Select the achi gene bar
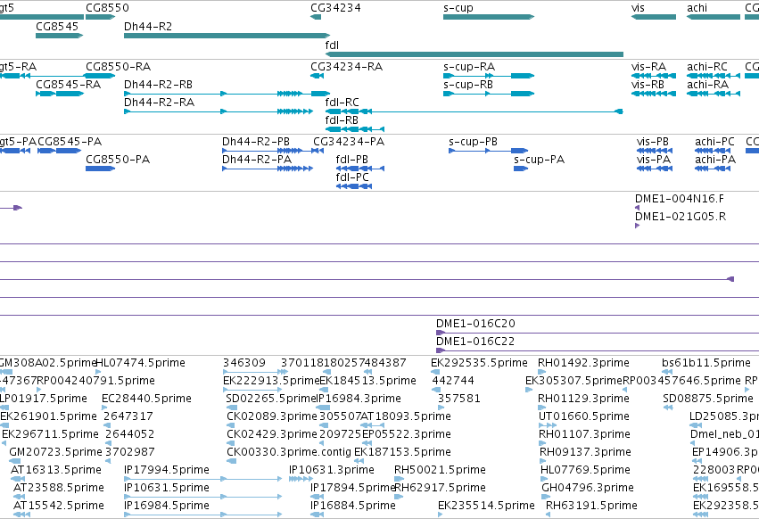Screen dimensions: 759x519 point(714,17)
